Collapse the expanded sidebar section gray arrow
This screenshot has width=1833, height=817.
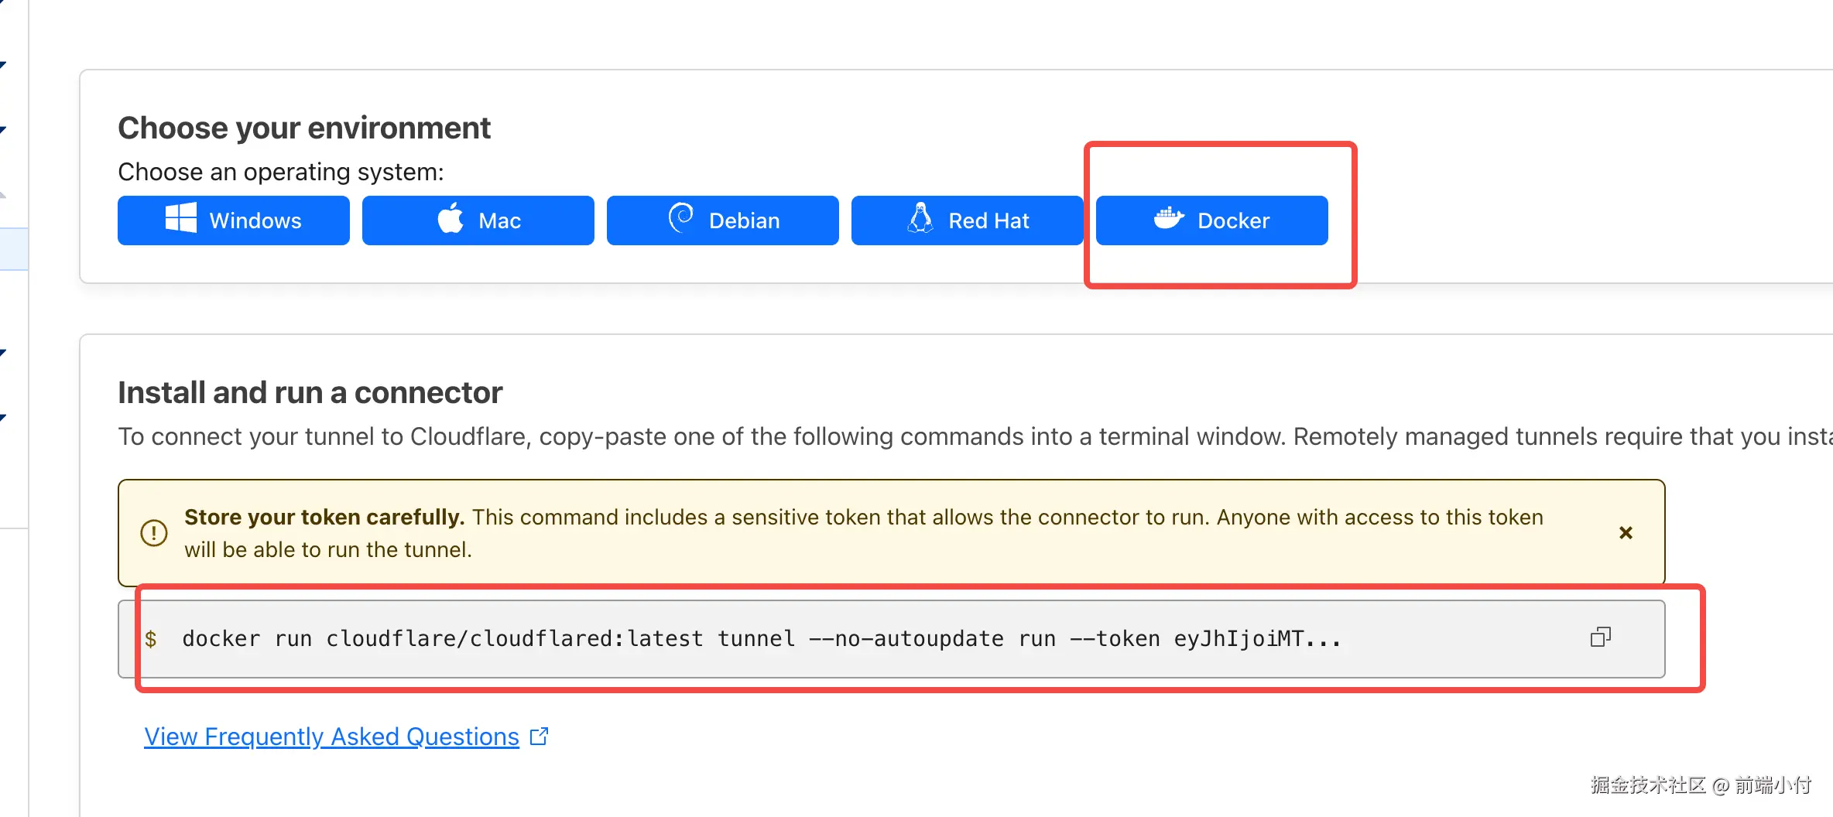(x=3, y=193)
